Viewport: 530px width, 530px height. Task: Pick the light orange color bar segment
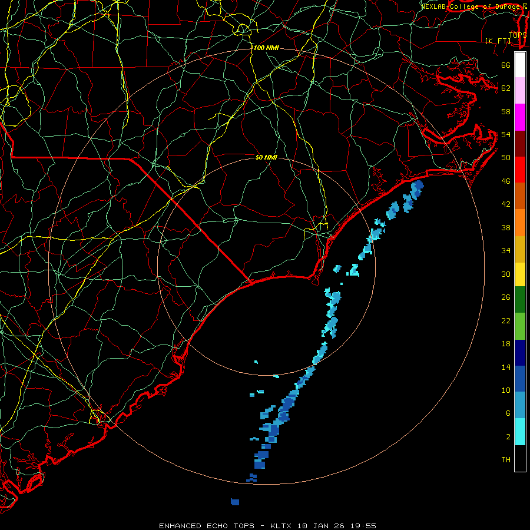point(520,223)
